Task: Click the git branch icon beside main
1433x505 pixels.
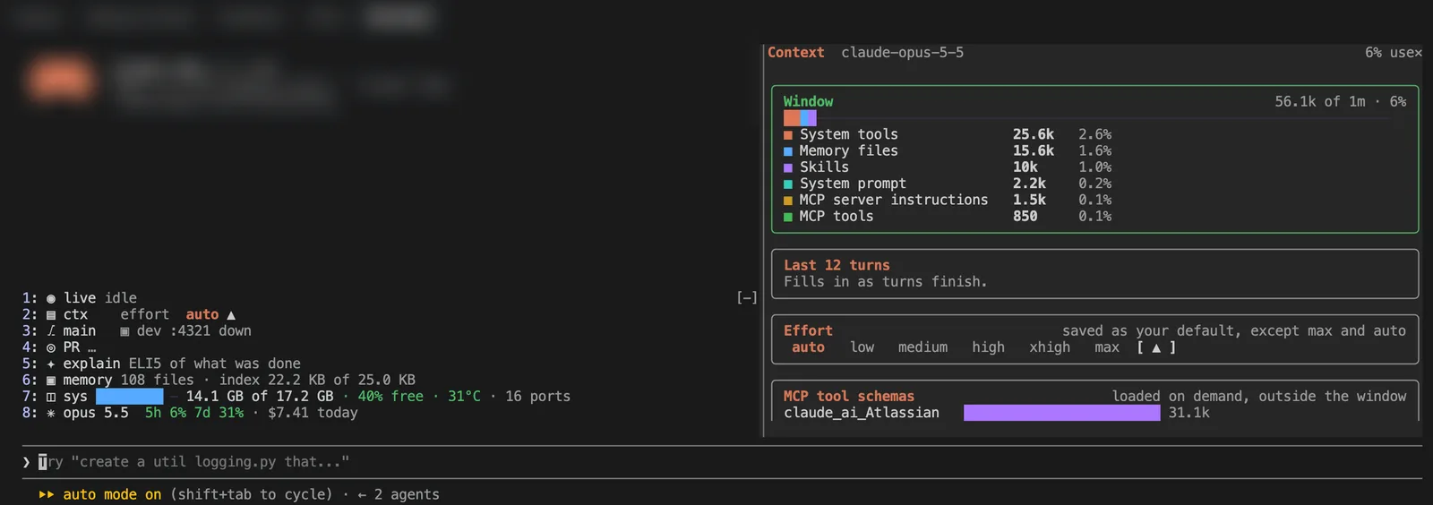Action: (51, 331)
